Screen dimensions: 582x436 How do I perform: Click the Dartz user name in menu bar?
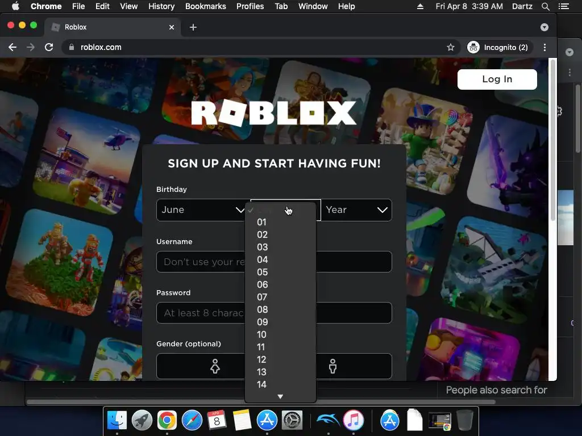click(522, 6)
